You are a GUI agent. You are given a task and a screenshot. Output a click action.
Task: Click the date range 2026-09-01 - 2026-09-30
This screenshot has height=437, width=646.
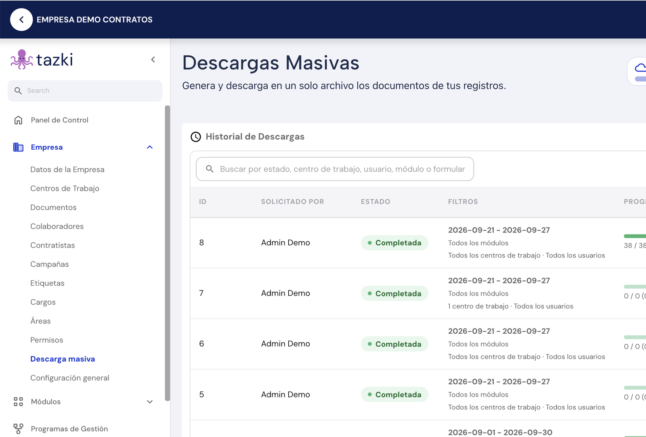[x=500, y=432]
